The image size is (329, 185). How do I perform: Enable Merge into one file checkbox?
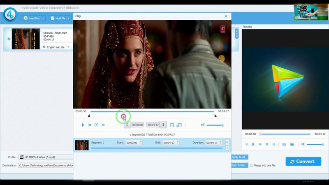point(251,166)
